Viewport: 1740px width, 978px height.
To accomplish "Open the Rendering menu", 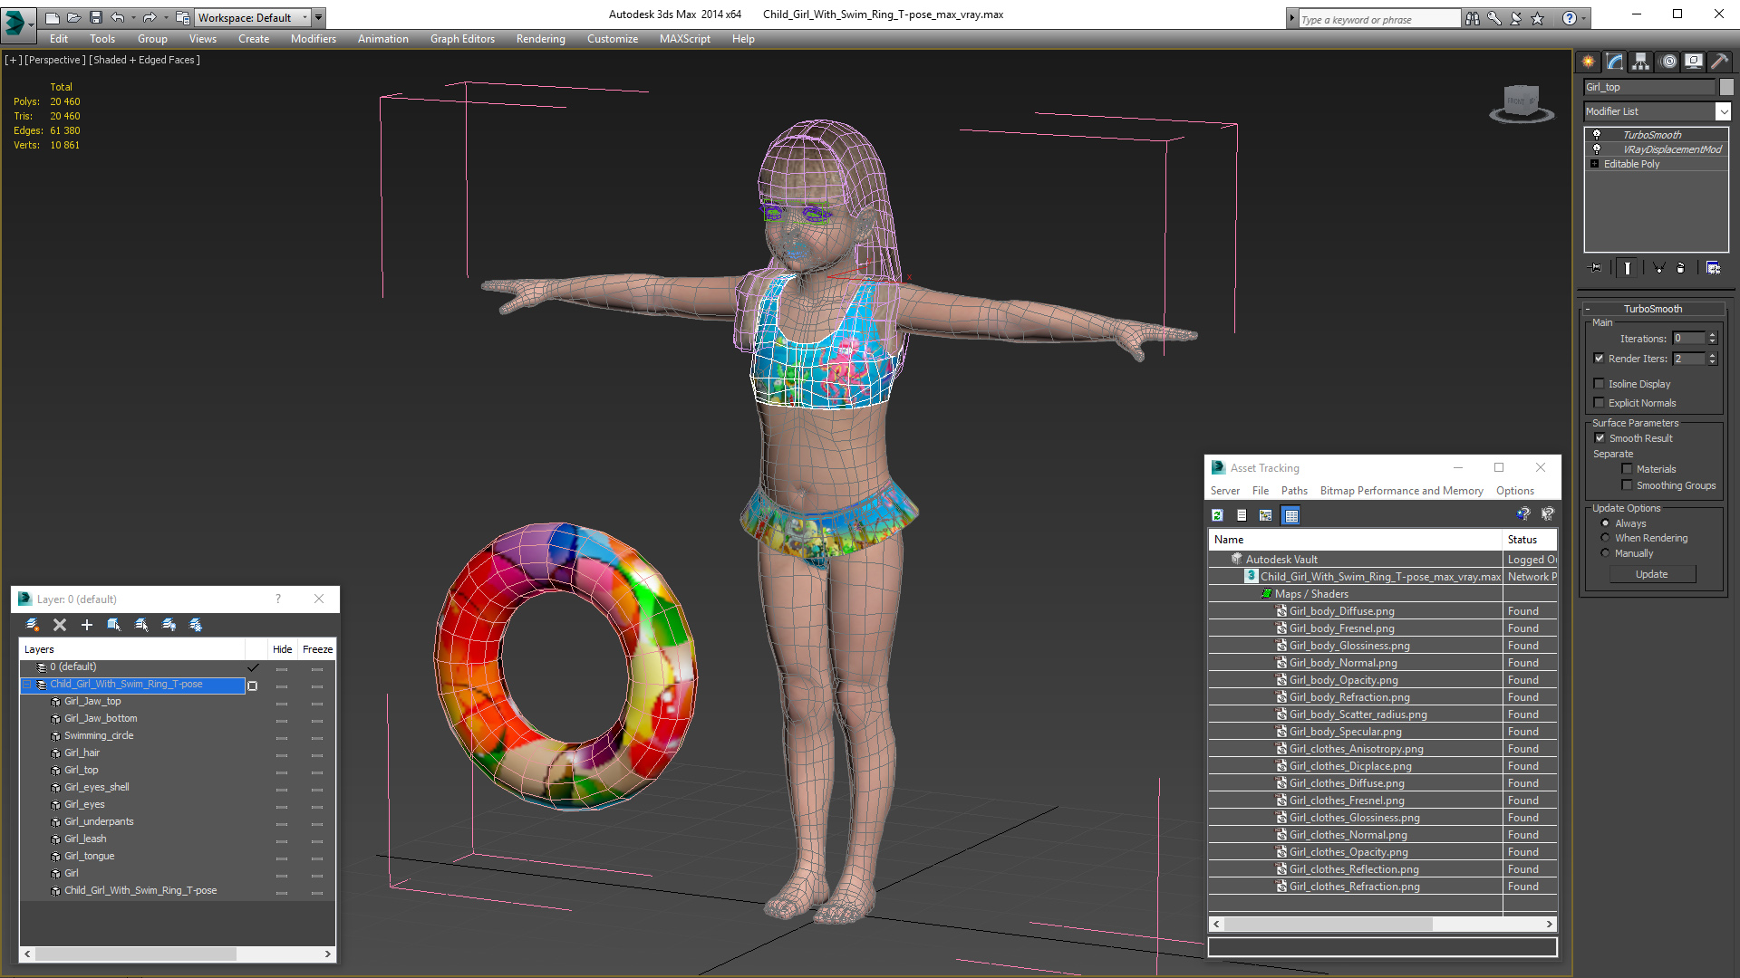I will point(541,39).
